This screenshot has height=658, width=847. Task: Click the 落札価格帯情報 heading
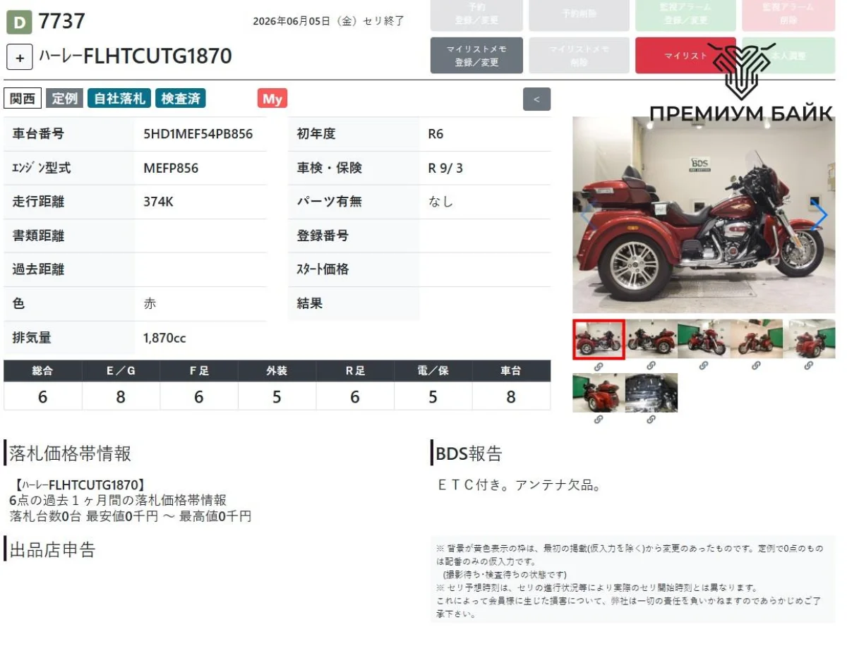70,453
